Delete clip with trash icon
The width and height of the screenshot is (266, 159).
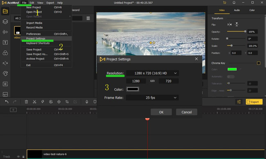[x=26, y=102]
